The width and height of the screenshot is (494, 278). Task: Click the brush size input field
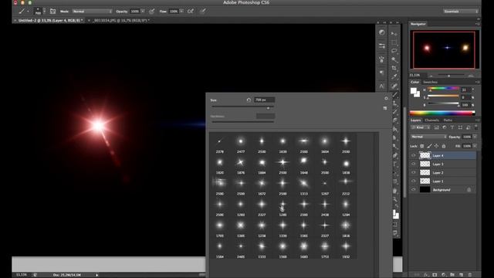point(264,100)
